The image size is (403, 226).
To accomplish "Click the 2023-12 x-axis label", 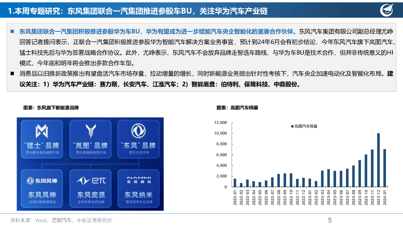I will click(378, 198).
